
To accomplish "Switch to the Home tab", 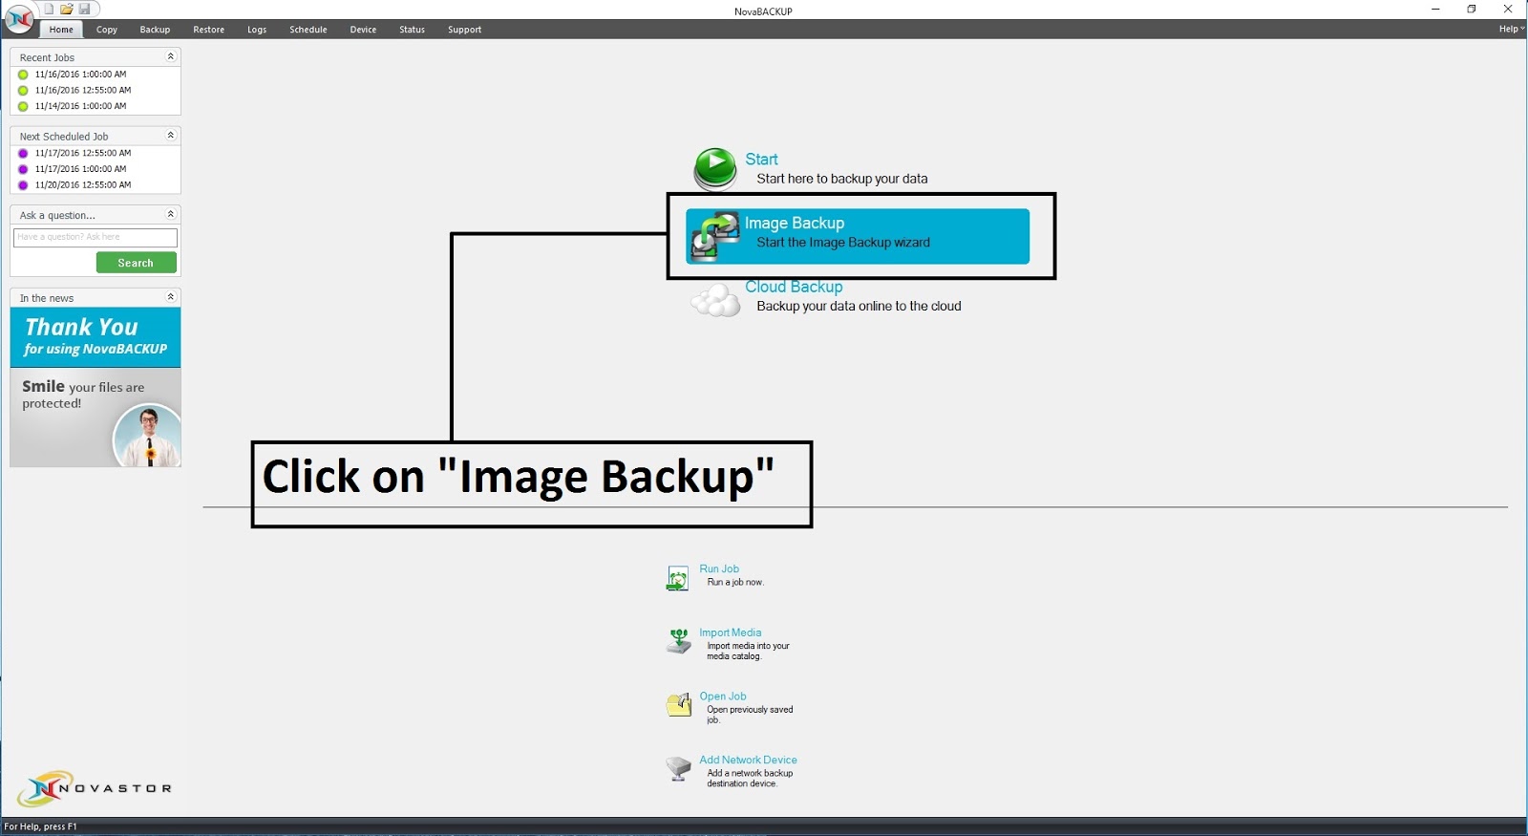I will tap(61, 30).
